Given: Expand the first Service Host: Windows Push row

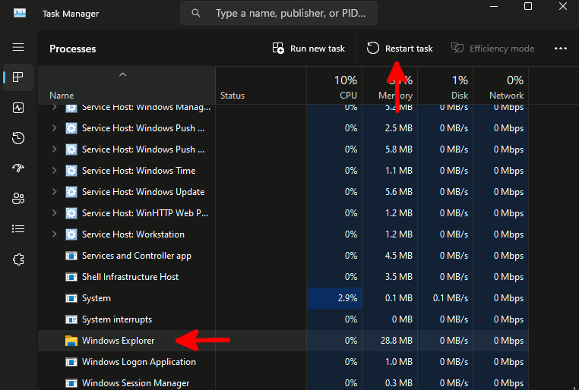Looking at the screenshot, I should (54, 128).
